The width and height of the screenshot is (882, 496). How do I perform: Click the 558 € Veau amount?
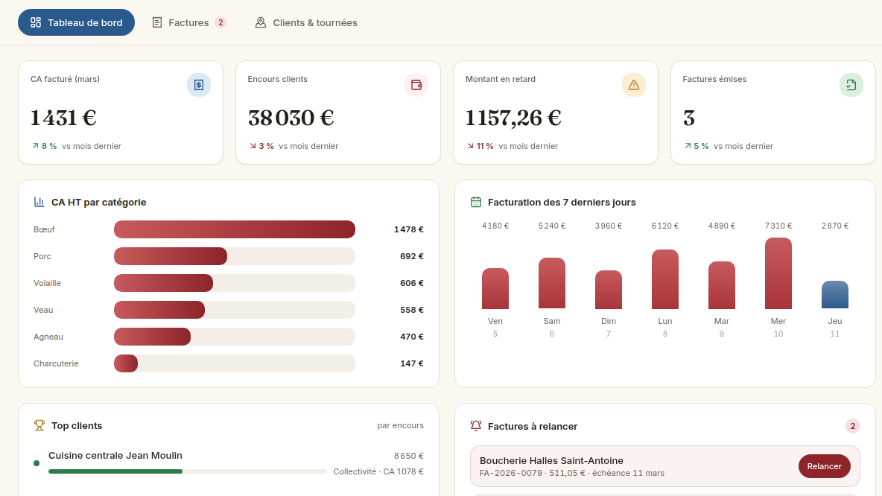coord(412,310)
